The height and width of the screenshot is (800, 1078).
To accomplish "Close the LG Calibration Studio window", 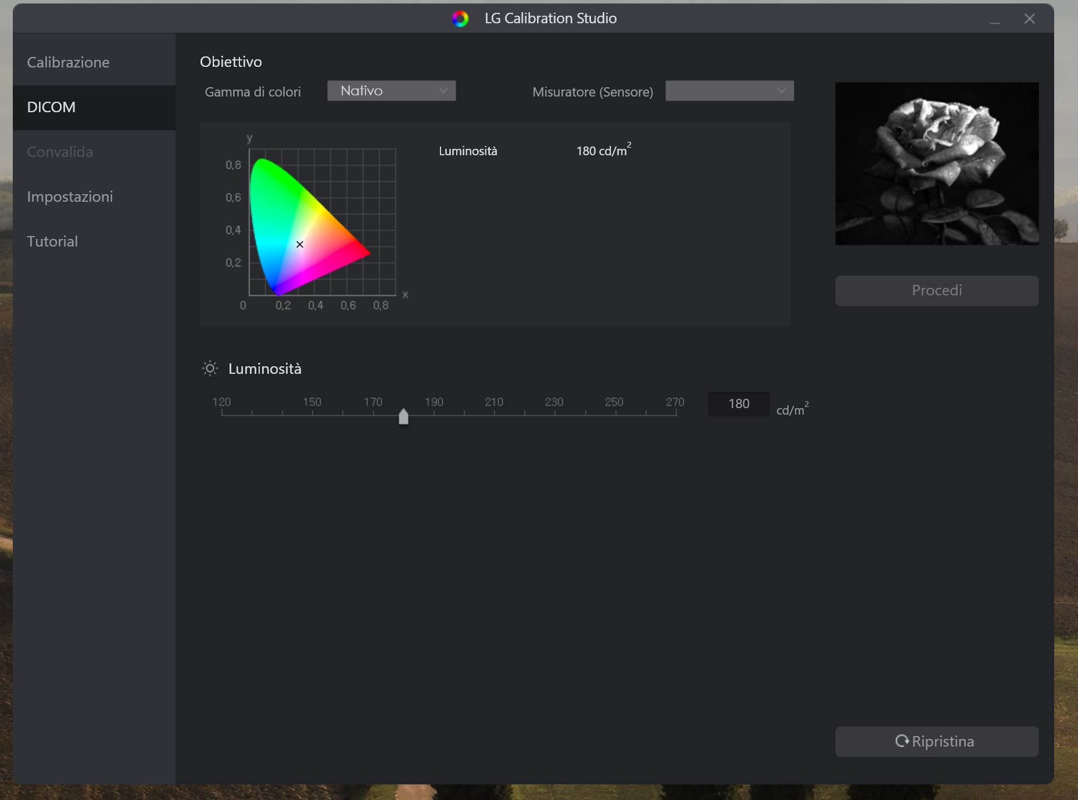I will (x=1030, y=19).
